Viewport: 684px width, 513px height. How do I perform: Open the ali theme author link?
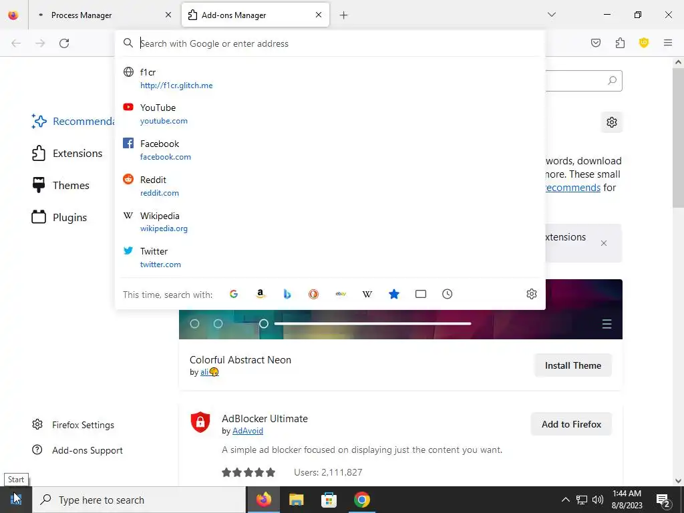click(209, 372)
